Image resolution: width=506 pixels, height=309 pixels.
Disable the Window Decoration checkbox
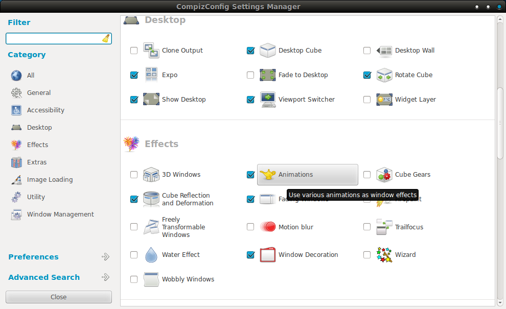click(250, 255)
